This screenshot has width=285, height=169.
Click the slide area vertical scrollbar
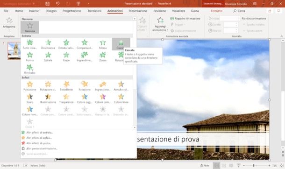click(x=283, y=93)
